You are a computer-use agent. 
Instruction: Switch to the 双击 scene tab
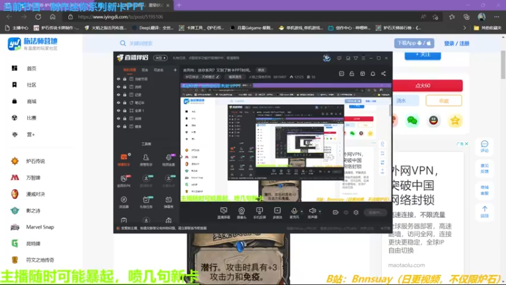point(145,70)
